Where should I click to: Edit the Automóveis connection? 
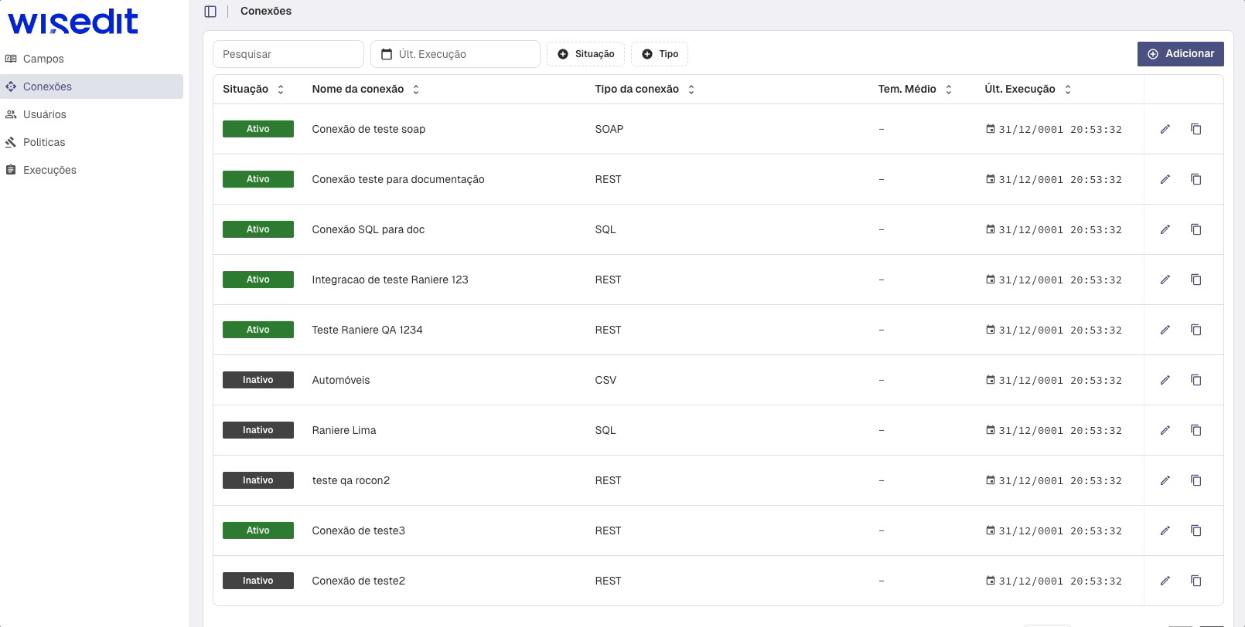point(1165,380)
